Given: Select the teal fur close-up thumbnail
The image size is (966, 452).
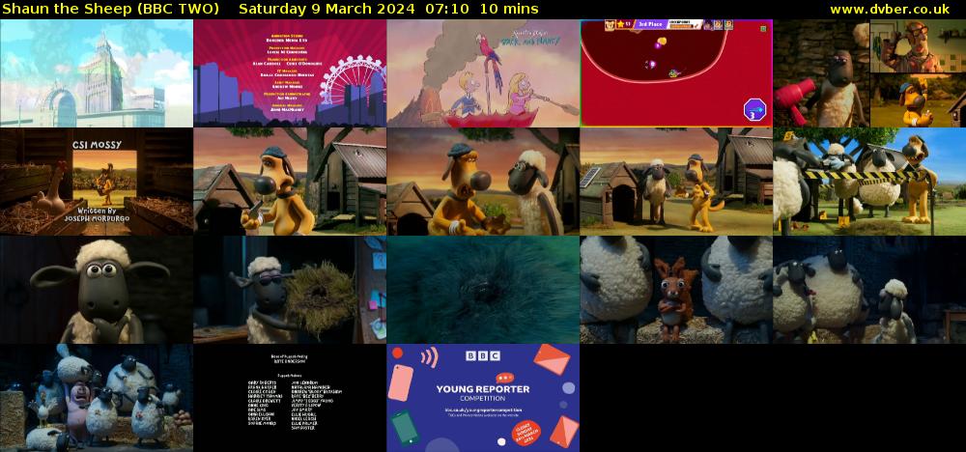Looking at the screenshot, I should click(x=483, y=290).
